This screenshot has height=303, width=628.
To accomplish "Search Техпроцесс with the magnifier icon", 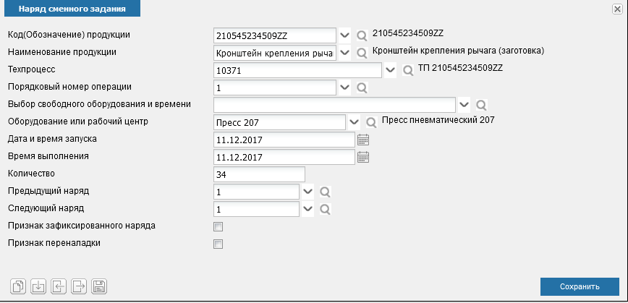I will [x=408, y=70].
